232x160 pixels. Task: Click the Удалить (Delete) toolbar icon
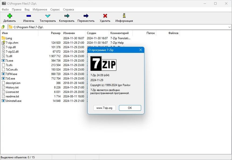105,16
